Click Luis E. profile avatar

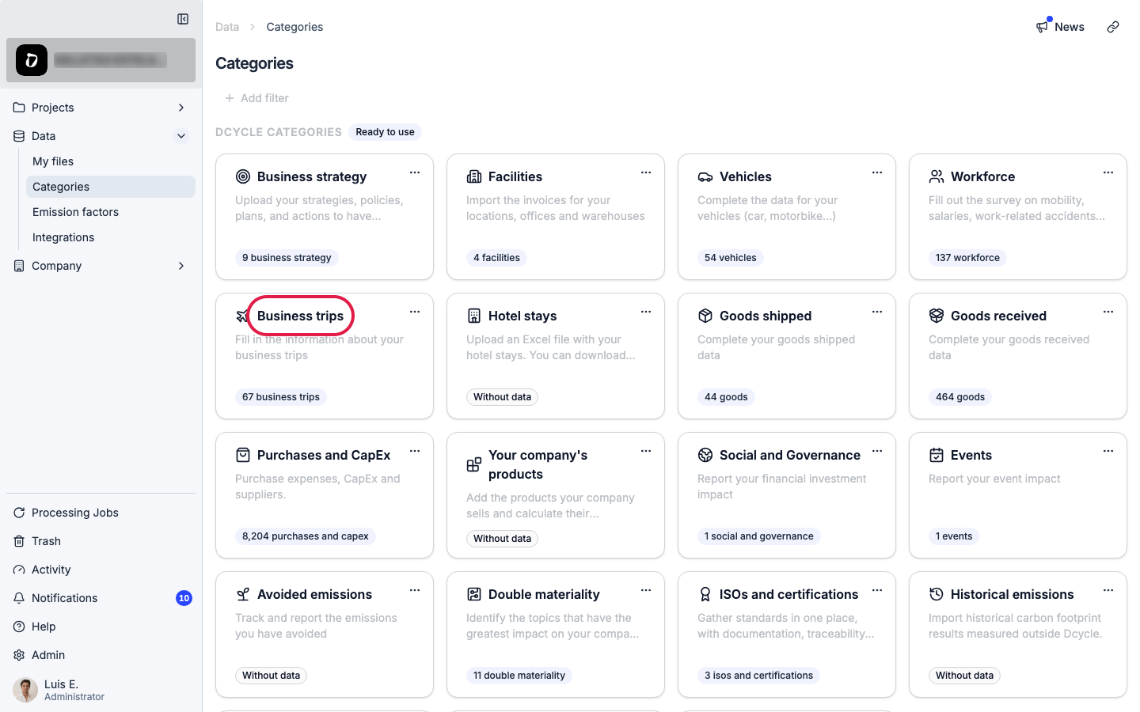click(25, 690)
